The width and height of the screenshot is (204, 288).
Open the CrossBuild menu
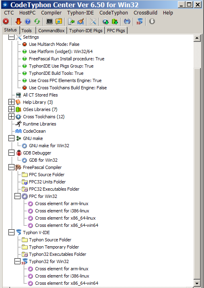pyautogui.click(x=145, y=13)
